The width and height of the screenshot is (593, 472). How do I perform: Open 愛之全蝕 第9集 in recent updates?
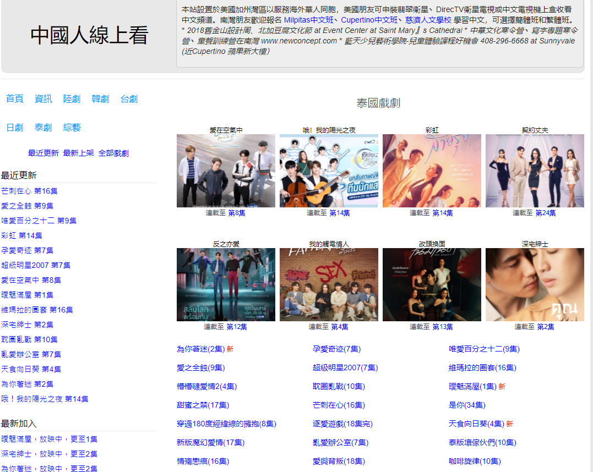(27, 206)
